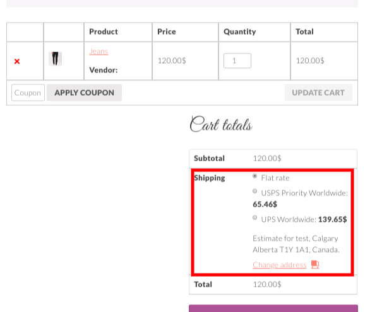Select the Flat rate shipping option
Screen dimensions: 365x312
point(255,176)
